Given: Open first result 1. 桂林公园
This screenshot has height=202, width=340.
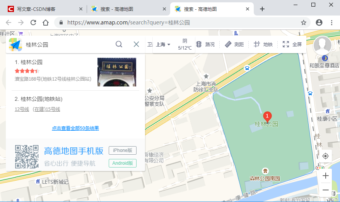Looking at the screenshot, I should click(x=29, y=62).
